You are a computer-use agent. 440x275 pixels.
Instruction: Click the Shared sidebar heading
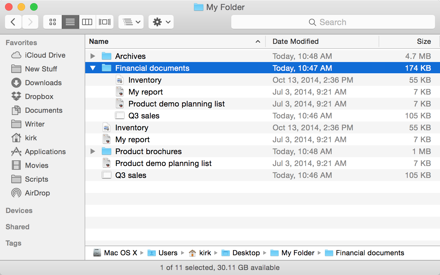[x=18, y=227]
